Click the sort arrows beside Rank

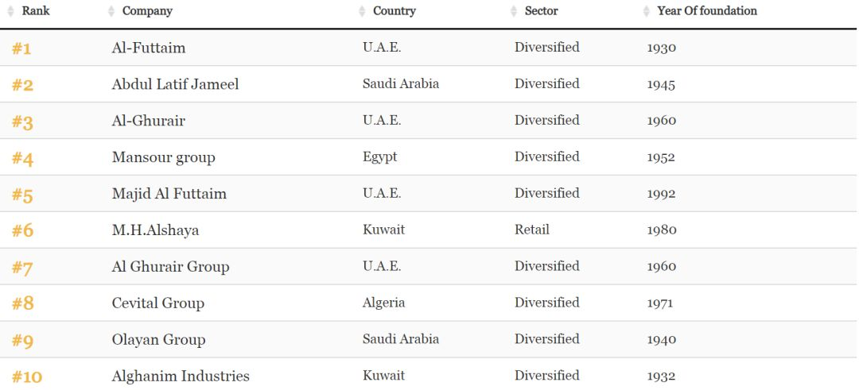tap(10, 11)
